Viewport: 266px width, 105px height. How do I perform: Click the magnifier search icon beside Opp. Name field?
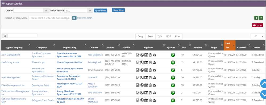click(74, 18)
